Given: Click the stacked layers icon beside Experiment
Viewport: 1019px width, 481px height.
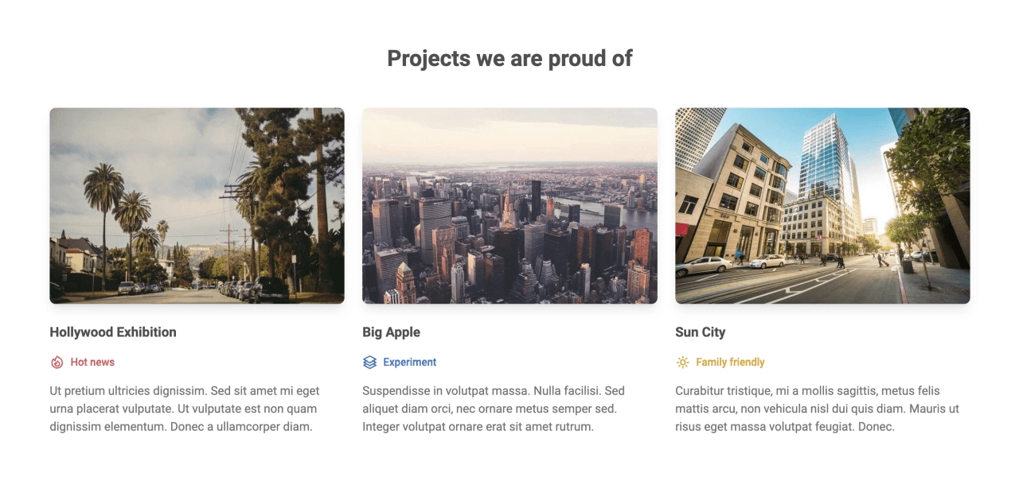Looking at the screenshot, I should coord(369,363).
